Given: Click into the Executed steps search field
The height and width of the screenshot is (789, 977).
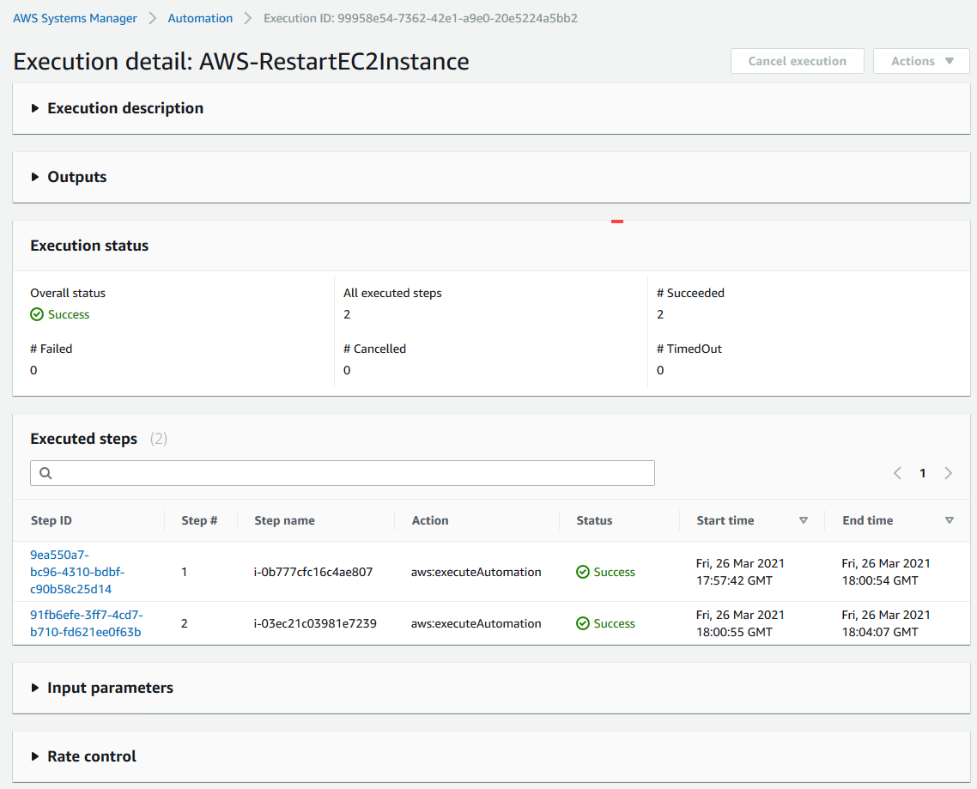Looking at the screenshot, I should point(342,473).
